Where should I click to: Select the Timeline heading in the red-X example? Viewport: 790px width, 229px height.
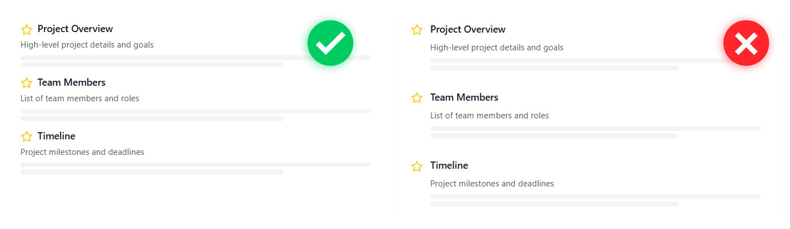tap(449, 165)
